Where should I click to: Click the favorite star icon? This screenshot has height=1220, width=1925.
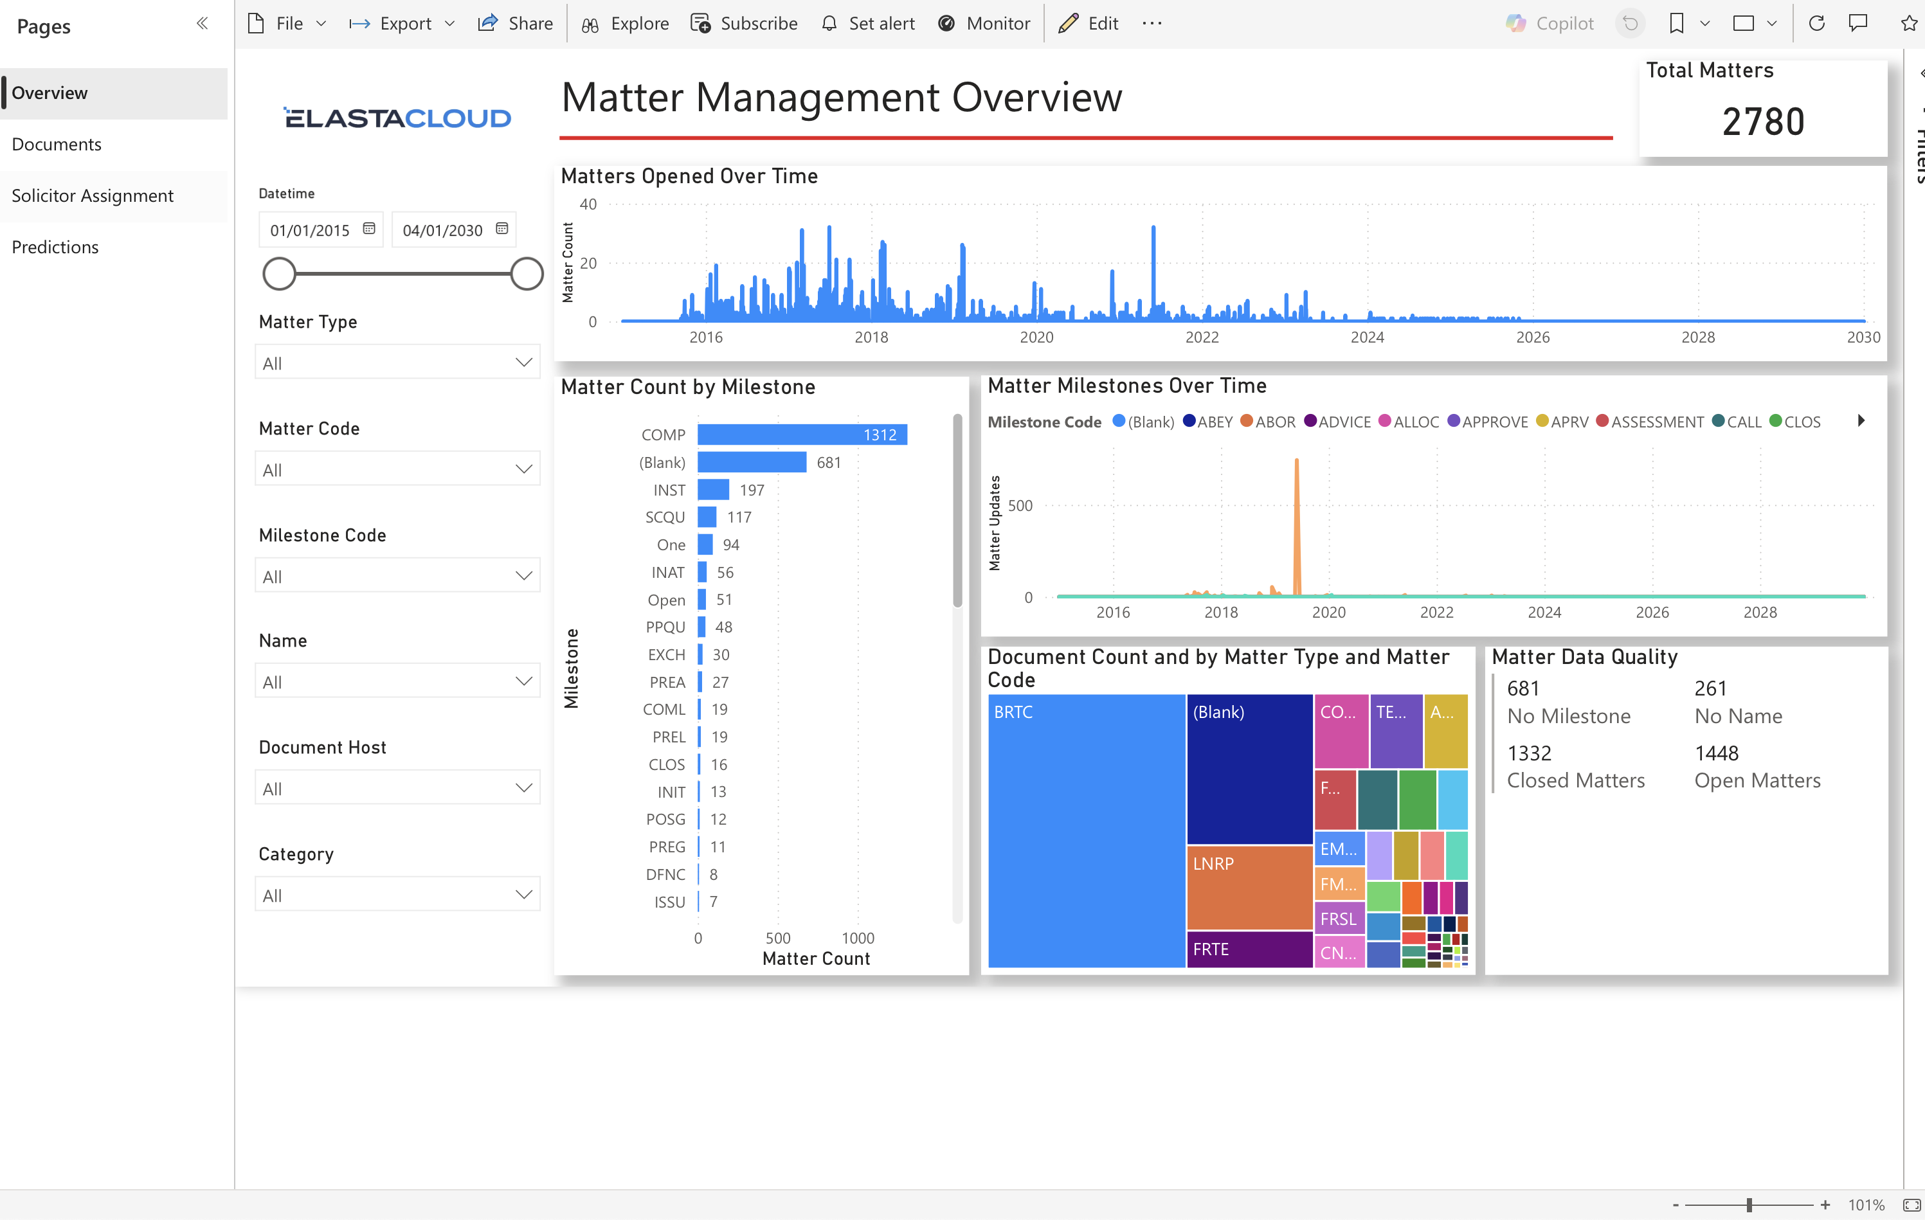pyautogui.click(x=1909, y=24)
